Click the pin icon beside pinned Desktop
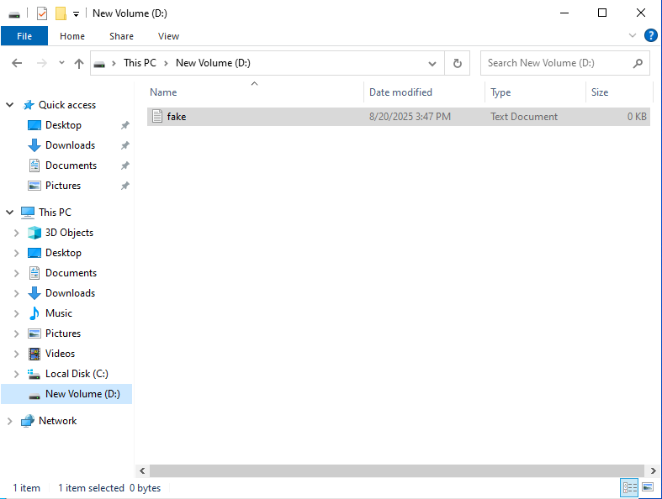Screen dimensions: 662x499 pos(125,125)
